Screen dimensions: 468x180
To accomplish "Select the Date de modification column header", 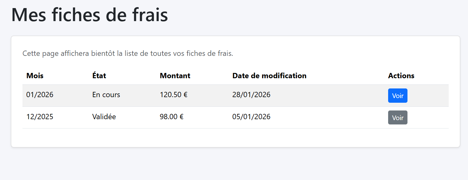I will (269, 75).
